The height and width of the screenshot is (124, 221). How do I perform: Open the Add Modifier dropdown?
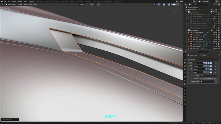tap(203, 59)
